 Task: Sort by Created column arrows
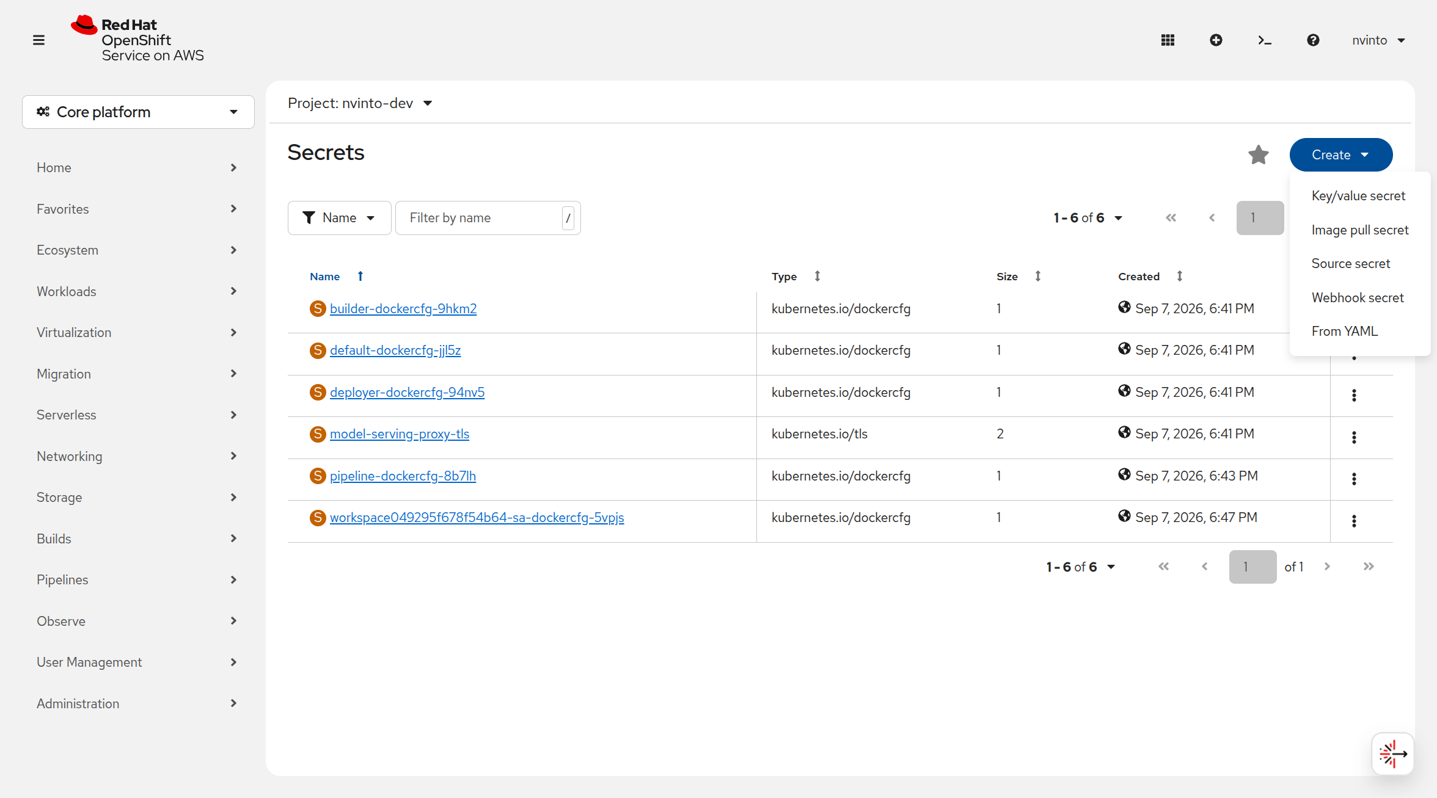coord(1180,276)
